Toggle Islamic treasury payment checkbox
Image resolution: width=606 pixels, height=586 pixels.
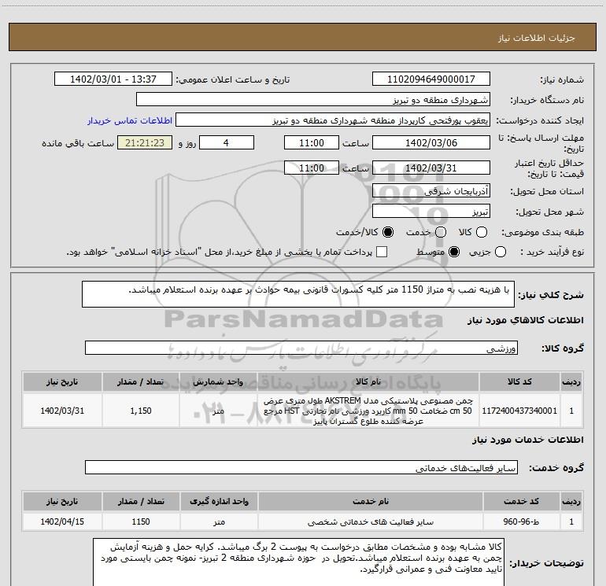point(382,252)
